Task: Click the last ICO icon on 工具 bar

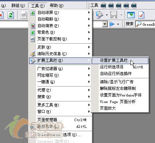Action: click(134, 6)
